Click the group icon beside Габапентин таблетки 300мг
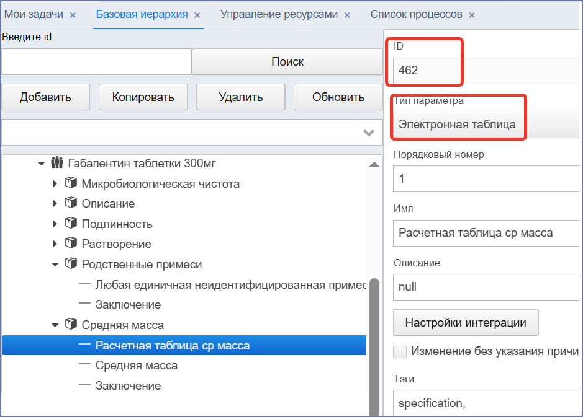583x417 pixels. coord(57,162)
